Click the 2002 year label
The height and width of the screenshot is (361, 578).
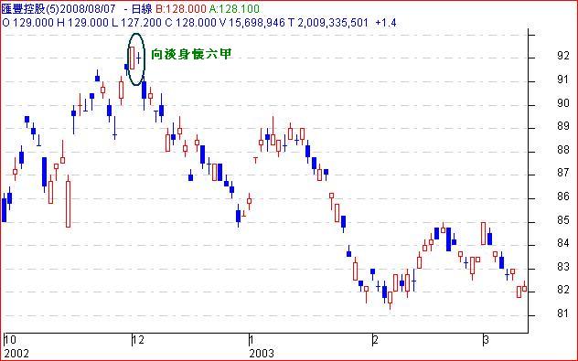coord(16,354)
